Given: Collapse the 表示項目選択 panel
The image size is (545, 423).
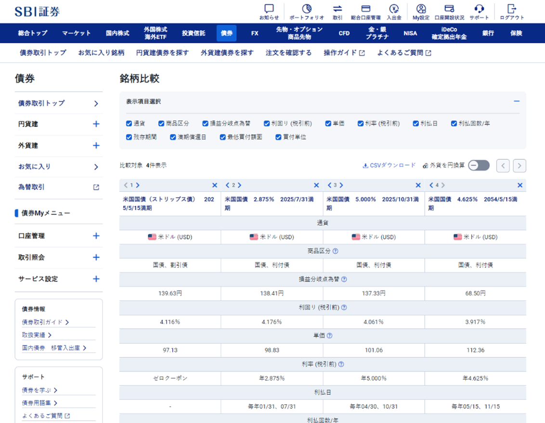Looking at the screenshot, I should tap(517, 101).
